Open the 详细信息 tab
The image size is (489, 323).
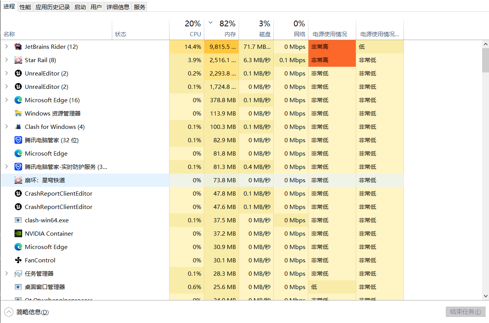(x=118, y=7)
